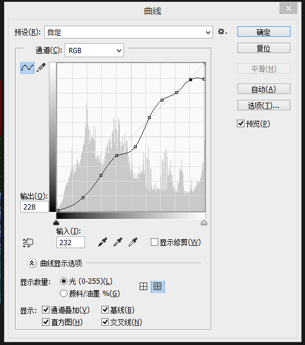Select the curve point at bottom-left corner
305x345 pixels.
(x=58, y=210)
